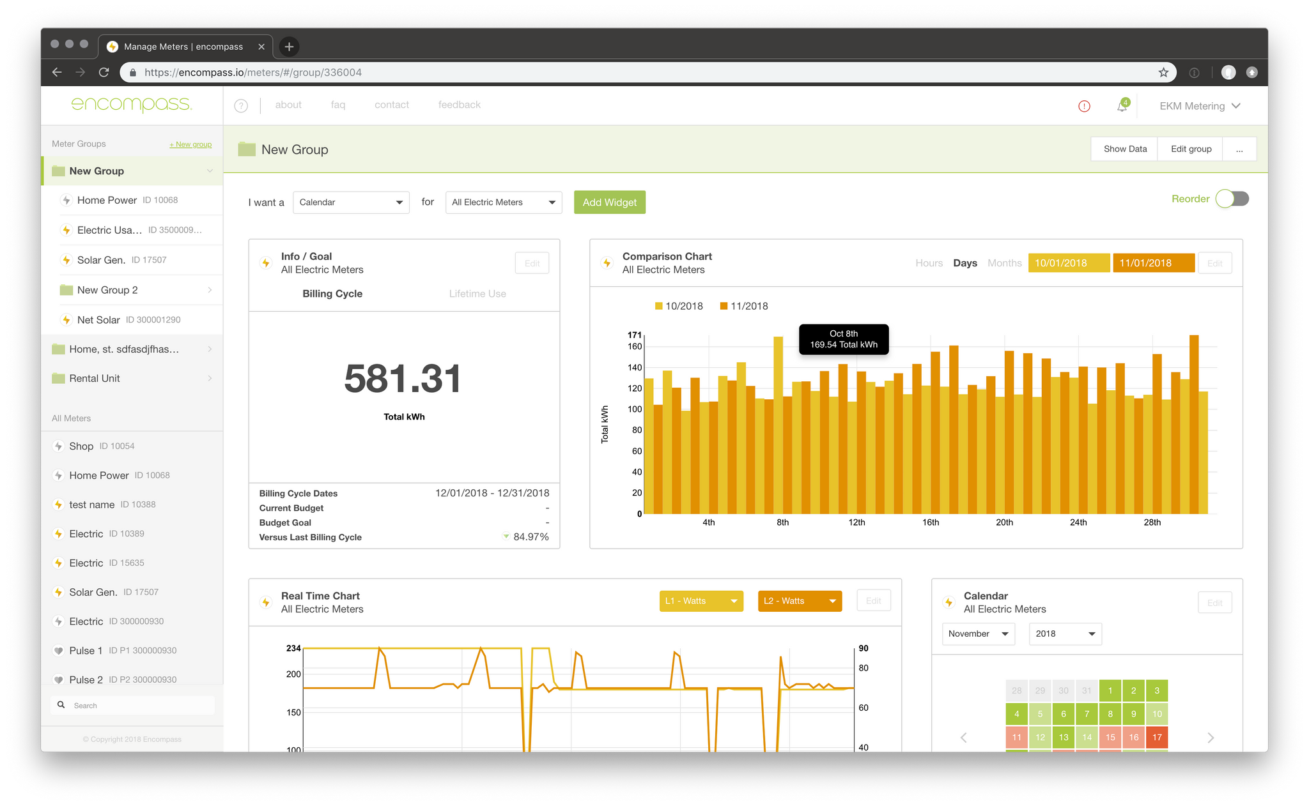Open the notifications bell icon
This screenshot has height=806, width=1309.
(x=1122, y=106)
